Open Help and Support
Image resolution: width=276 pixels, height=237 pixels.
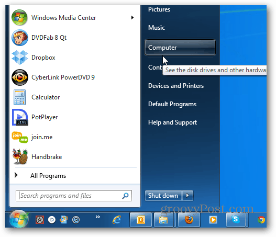point(172,122)
